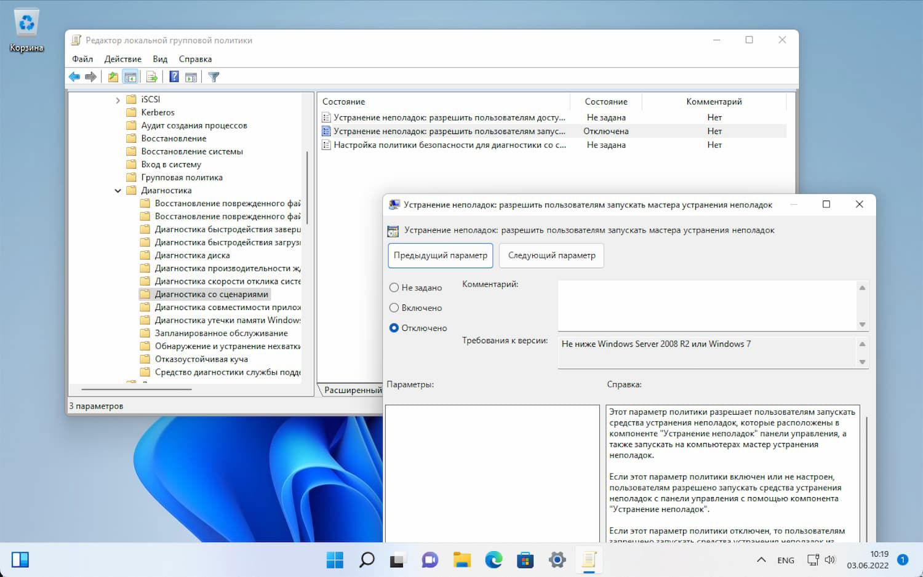
Task: Toggle the Show/Hide action pane icon
Action: (191, 77)
